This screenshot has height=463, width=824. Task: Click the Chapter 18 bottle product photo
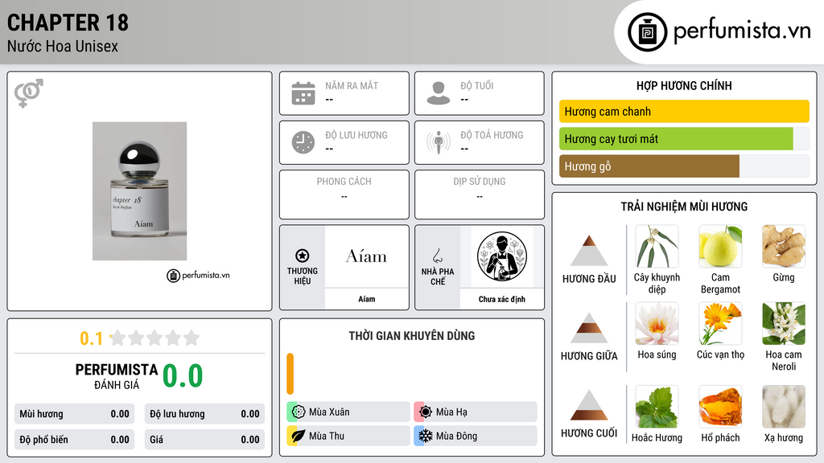139,191
